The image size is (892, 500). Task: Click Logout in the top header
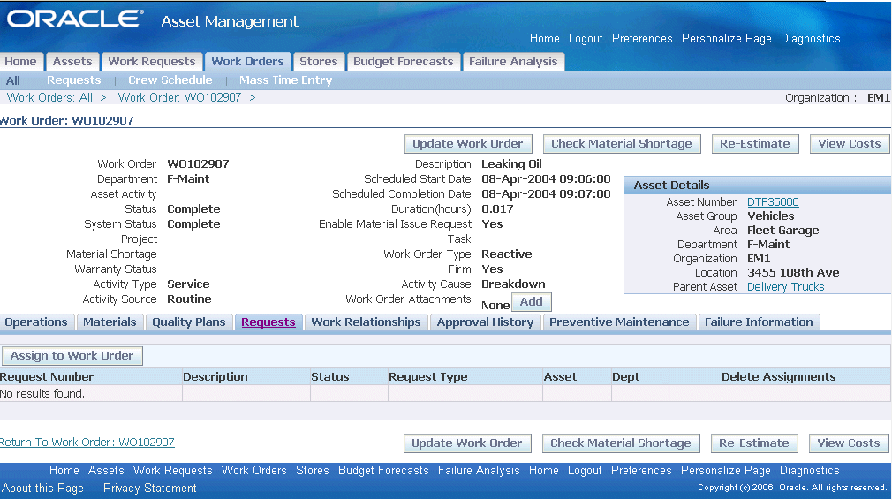(586, 38)
